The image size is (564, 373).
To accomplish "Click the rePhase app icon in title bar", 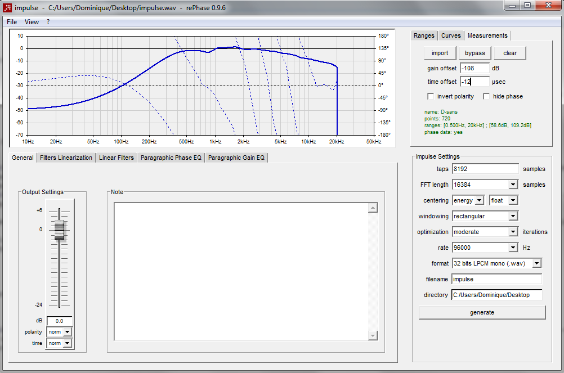I will coord(7,7).
